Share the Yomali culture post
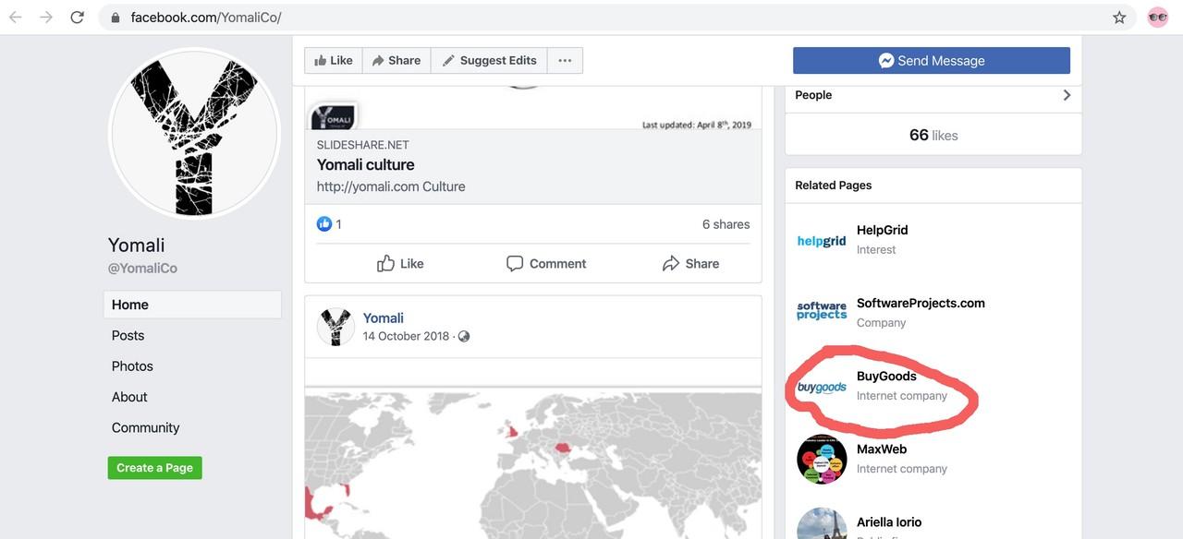Viewport: 1183px width, 539px height. point(690,264)
